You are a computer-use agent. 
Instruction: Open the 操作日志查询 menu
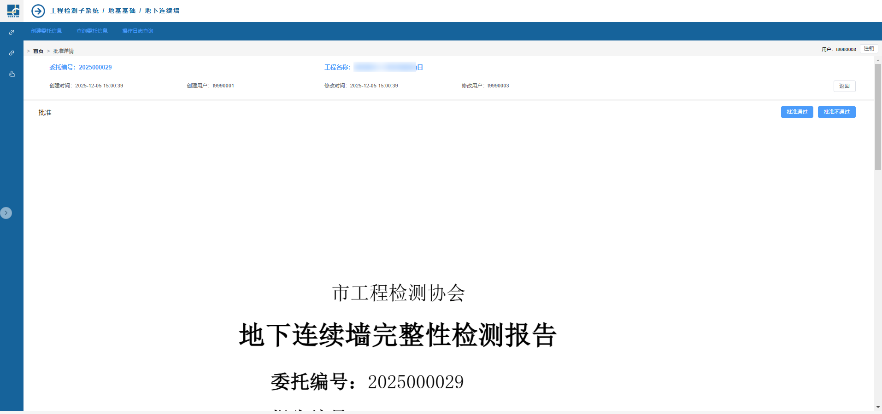pyautogui.click(x=137, y=31)
